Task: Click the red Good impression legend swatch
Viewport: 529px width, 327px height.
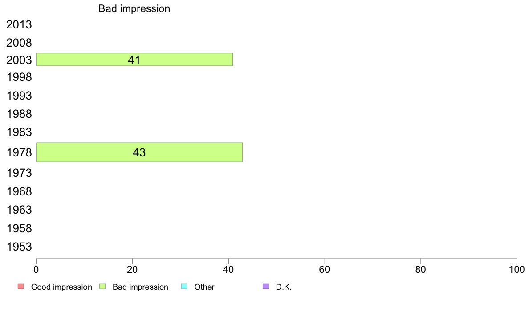Action: pos(21,287)
